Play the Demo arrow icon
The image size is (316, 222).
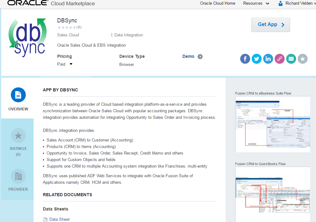click(200, 57)
